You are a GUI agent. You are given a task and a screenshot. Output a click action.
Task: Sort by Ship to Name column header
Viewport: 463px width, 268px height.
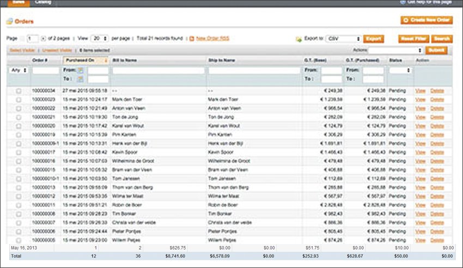(x=222, y=60)
